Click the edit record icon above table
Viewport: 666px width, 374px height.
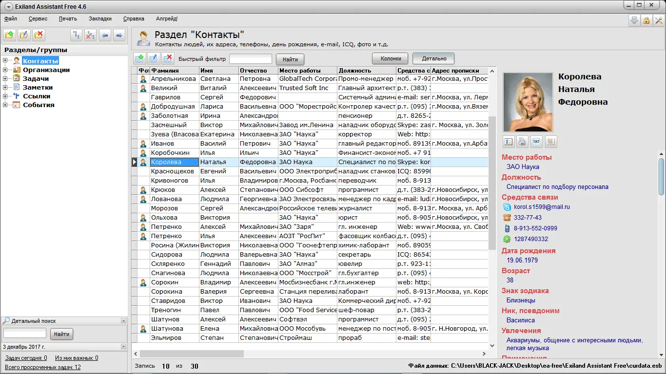[154, 59]
